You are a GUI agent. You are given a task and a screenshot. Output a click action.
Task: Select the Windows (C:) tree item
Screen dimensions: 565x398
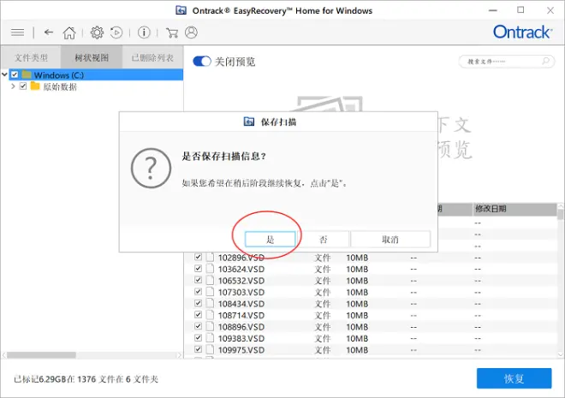[96, 75]
